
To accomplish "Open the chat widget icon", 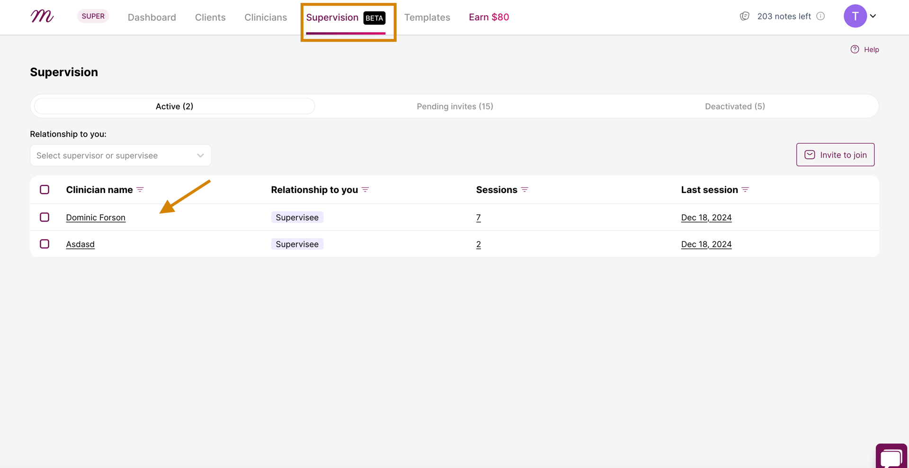I will click(891, 457).
